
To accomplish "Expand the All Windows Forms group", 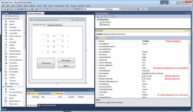I will coord(4,16).
